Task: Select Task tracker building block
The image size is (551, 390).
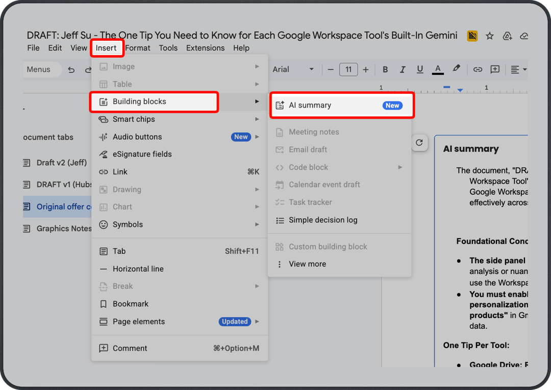Action: [339, 202]
